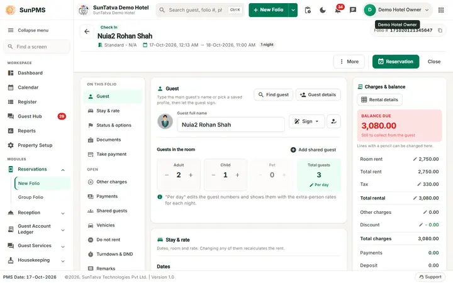Click Add shared guest

(x=313, y=150)
